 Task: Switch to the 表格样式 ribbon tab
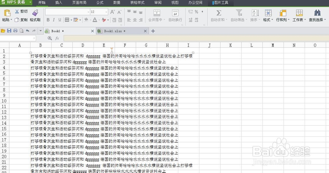point(137,3)
